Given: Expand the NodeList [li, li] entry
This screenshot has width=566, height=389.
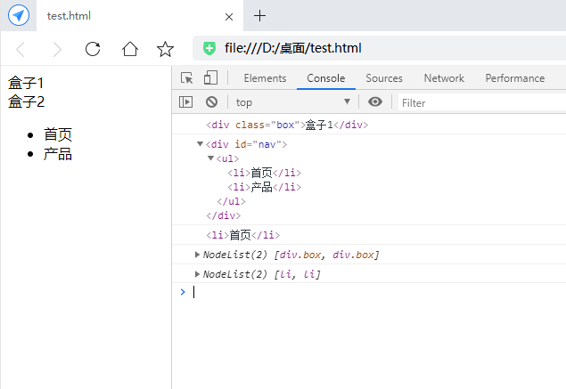Looking at the screenshot, I should 197,274.
